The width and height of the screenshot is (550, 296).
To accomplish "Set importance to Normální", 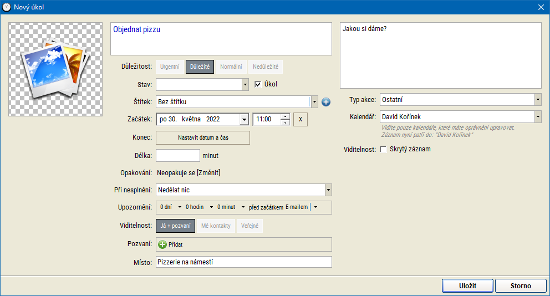I will (231, 67).
